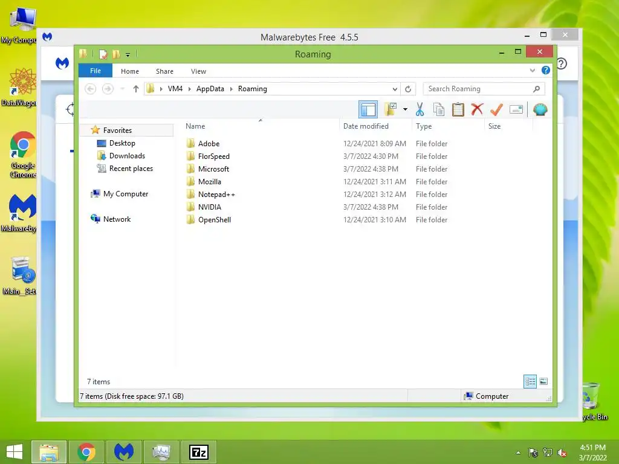Expand the arrow after VM4 breadcrumb
Viewport: 619px width, 464px height.
[x=189, y=89]
